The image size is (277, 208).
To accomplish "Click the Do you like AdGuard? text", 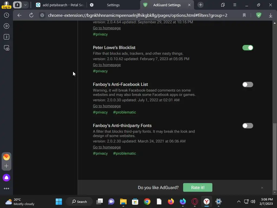I will coord(158,188).
